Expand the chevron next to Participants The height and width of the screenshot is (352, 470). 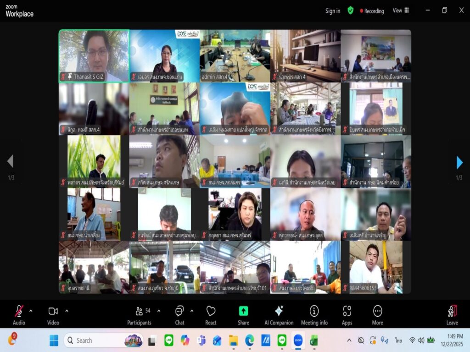pyautogui.click(x=159, y=311)
